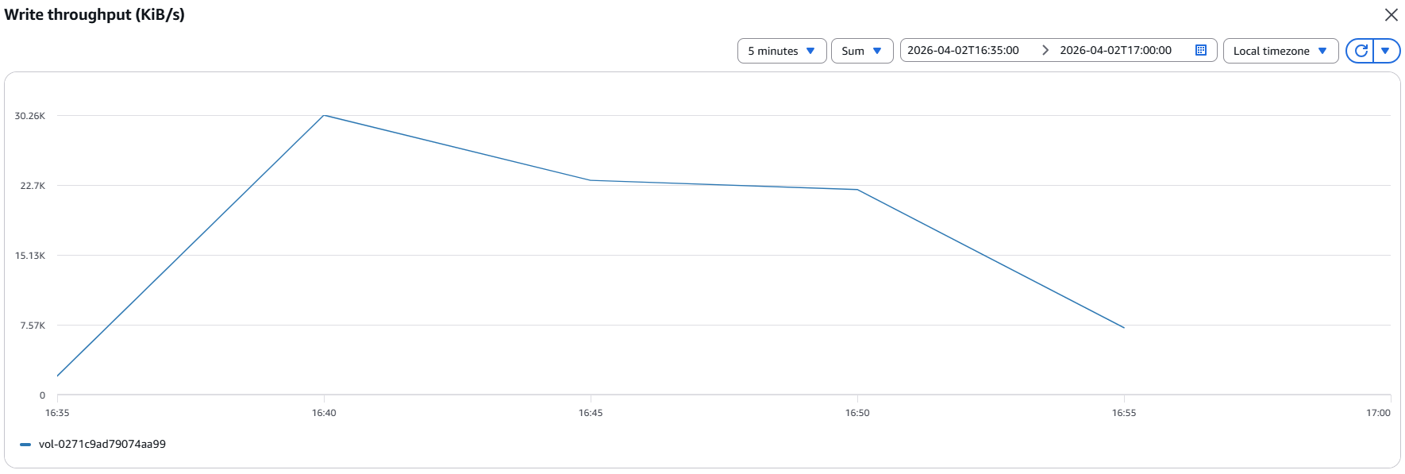Open the calendar date picker icon
The width and height of the screenshot is (1405, 474).
(1201, 50)
